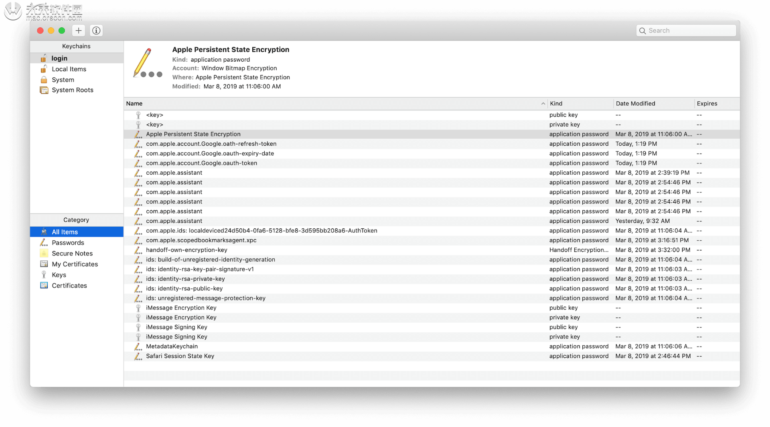Choose the Certificates category
This screenshot has width=770, height=427.
point(77,286)
